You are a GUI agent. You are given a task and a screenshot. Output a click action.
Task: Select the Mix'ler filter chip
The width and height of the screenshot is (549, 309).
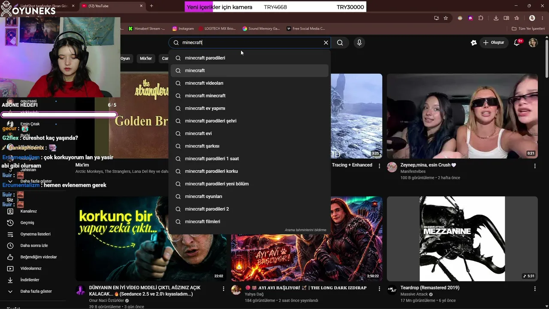[x=146, y=58]
